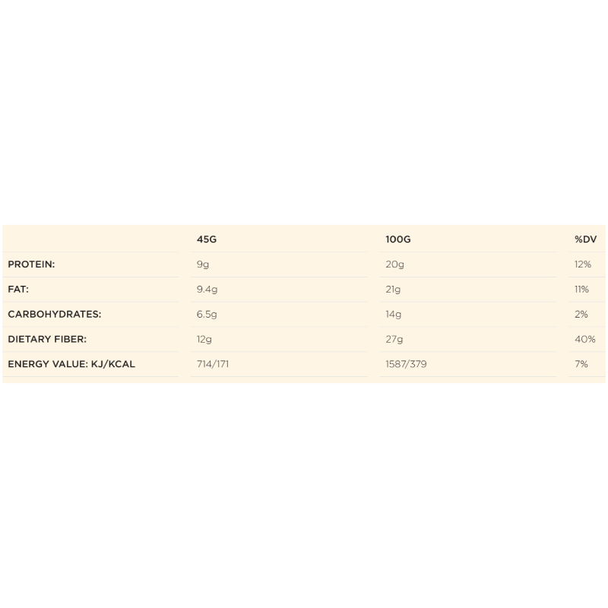Click the 20g protein value
Image resolution: width=608 pixels, height=608 pixels.
tap(394, 264)
